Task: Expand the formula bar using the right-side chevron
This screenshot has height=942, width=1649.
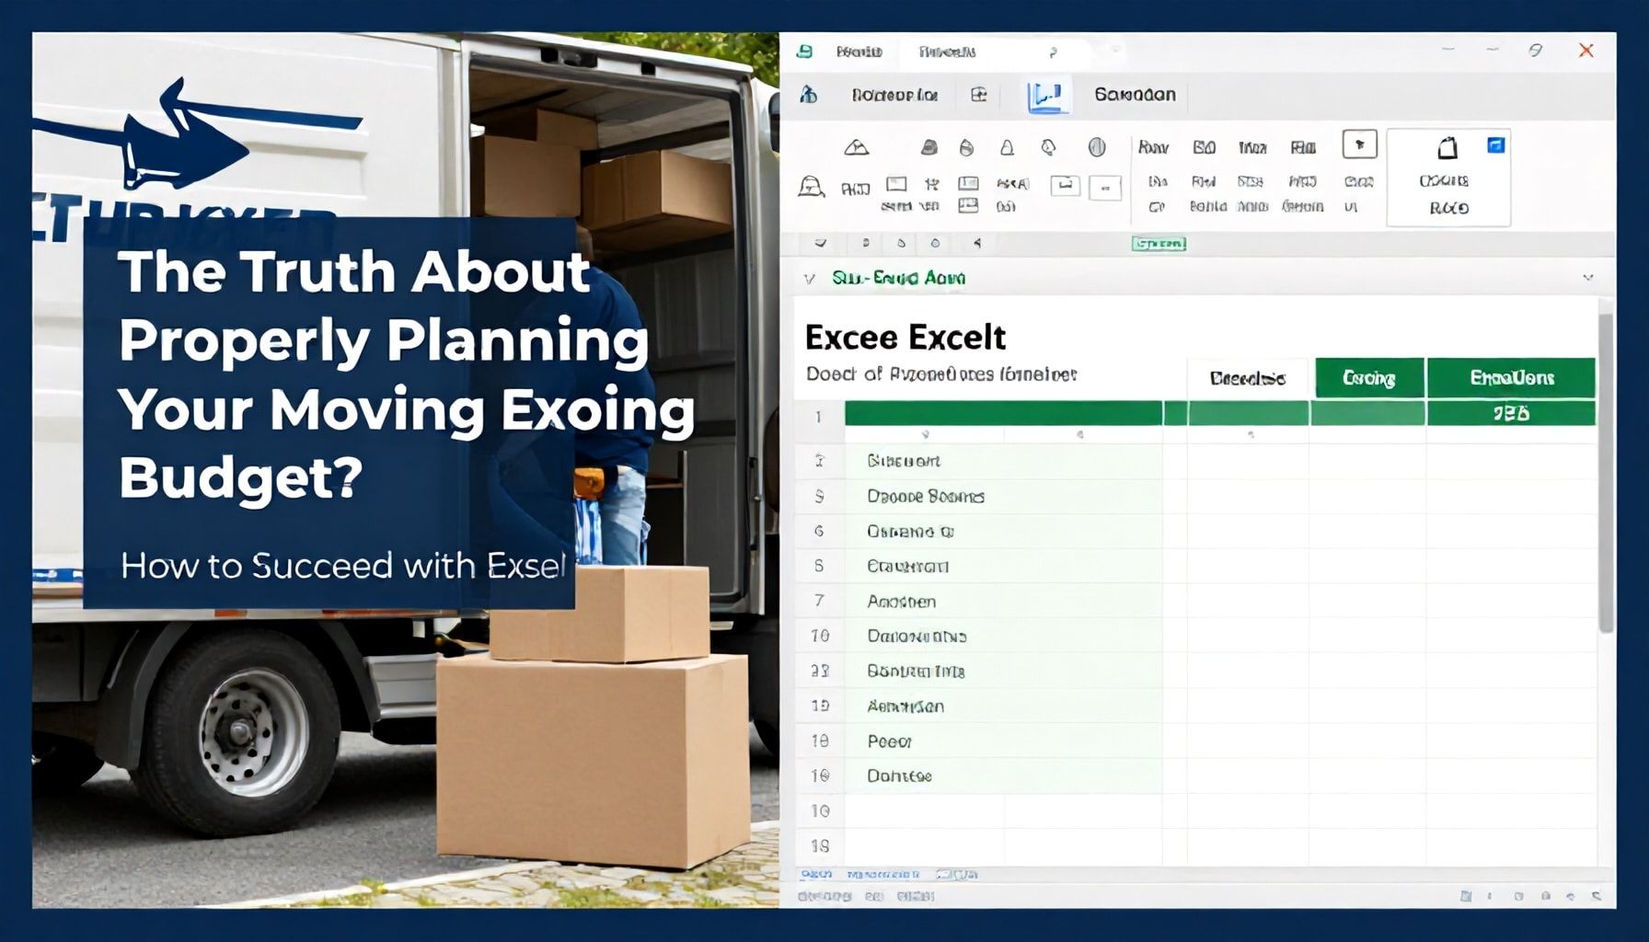Action: (x=1588, y=275)
